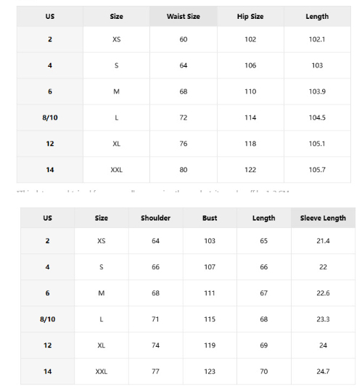Select the Shoulder header cell

coord(155,218)
